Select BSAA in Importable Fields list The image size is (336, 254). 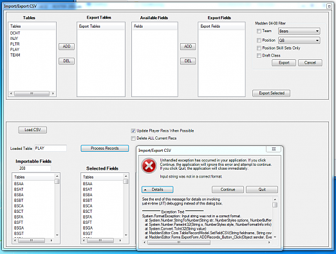click(x=19, y=184)
